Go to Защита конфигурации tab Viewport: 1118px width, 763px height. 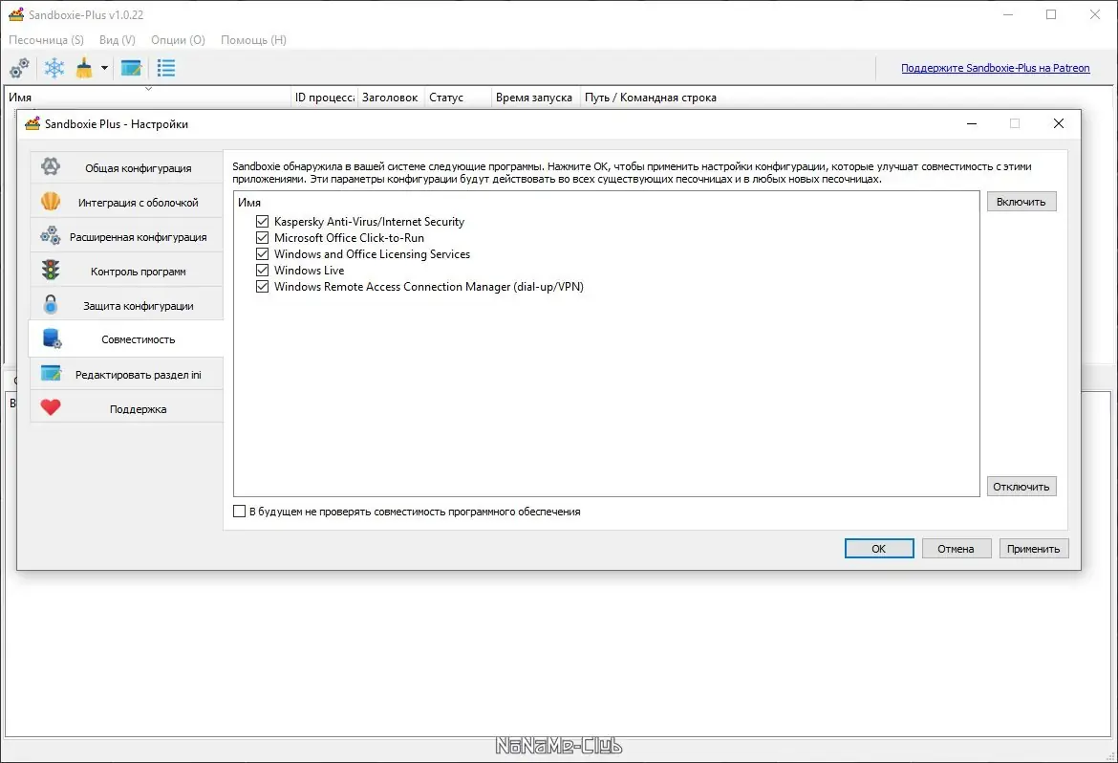point(127,305)
